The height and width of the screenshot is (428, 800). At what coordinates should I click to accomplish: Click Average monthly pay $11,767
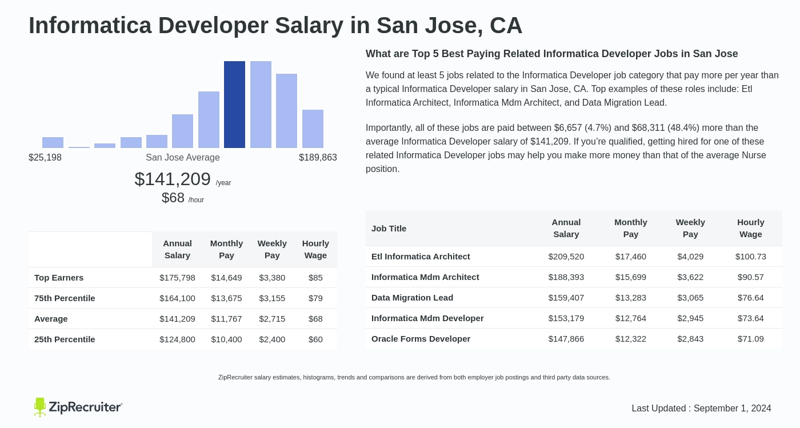click(x=226, y=318)
